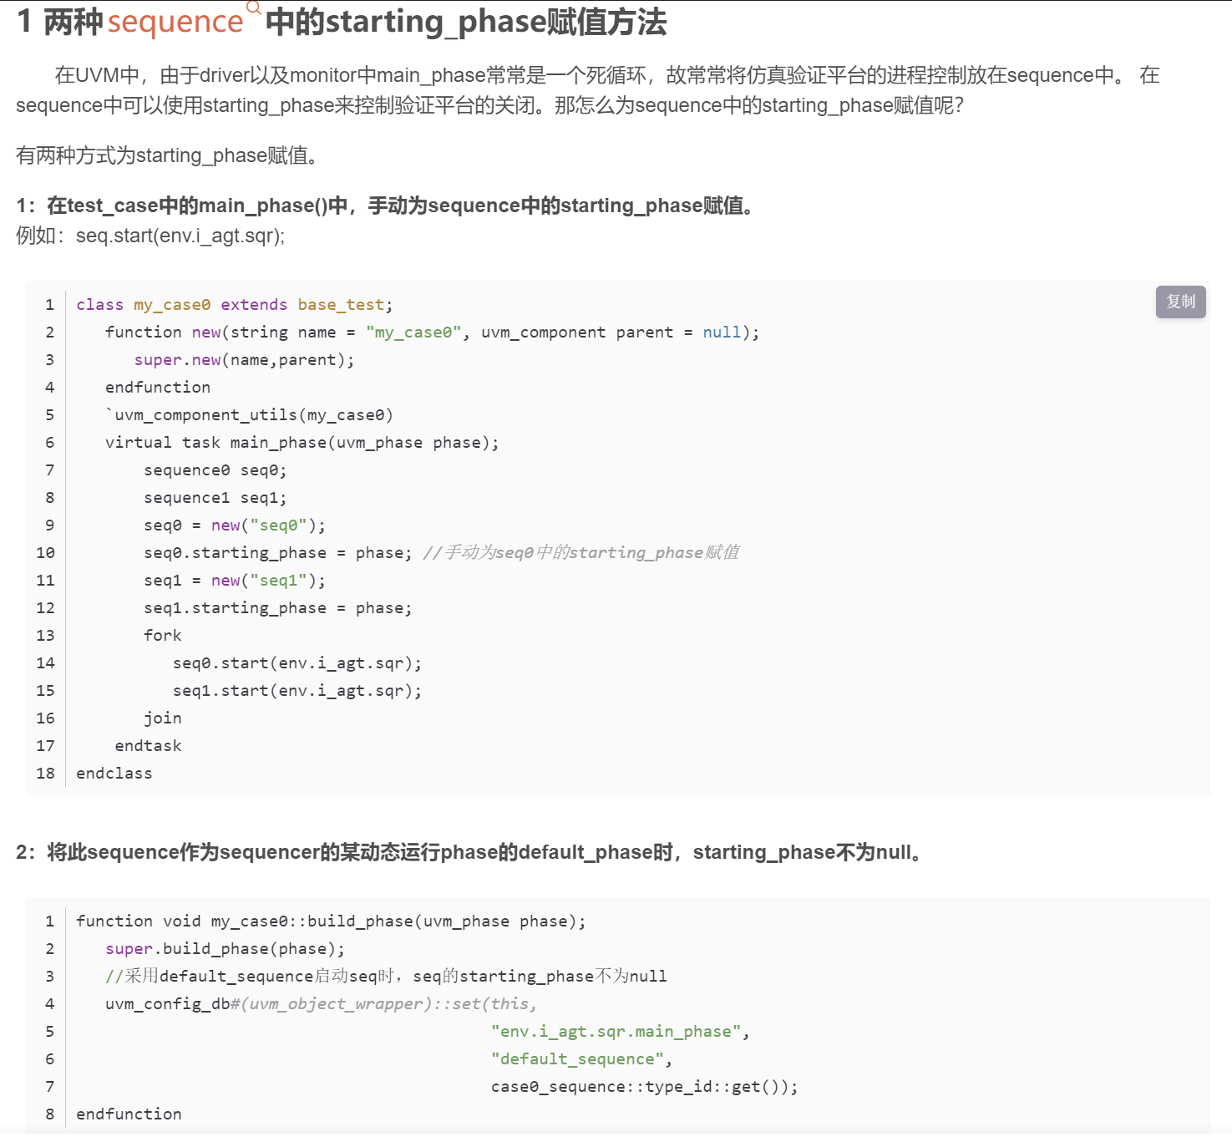Click code line "class my_case0 extends base_test;"
The image size is (1232, 1137).
[x=234, y=305]
